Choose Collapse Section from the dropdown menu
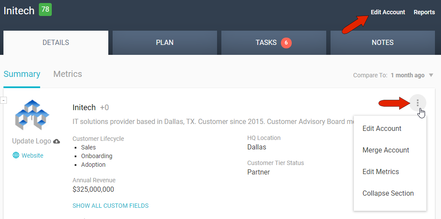441x219 pixels. (387, 193)
